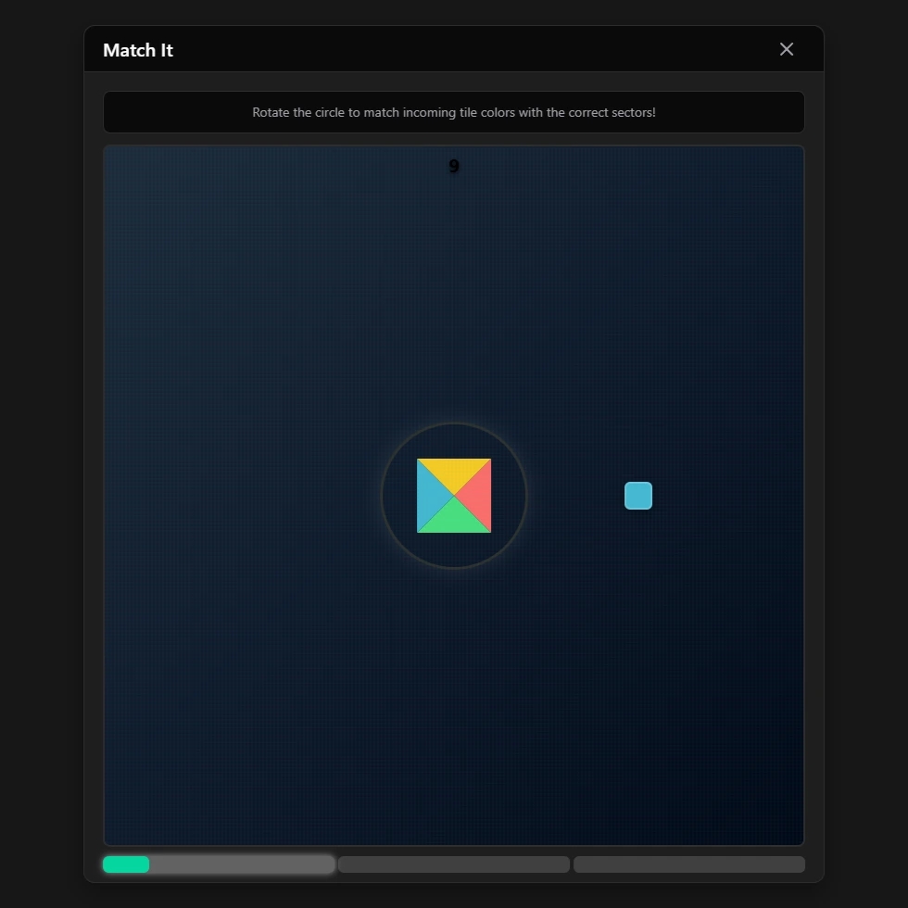Viewport: 908px width, 908px height.
Task: Select the third progress bar segment
Action: [689, 864]
